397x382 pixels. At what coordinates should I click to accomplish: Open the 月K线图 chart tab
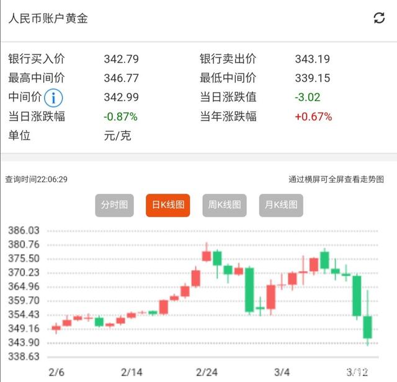pyautogui.click(x=281, y=205)
